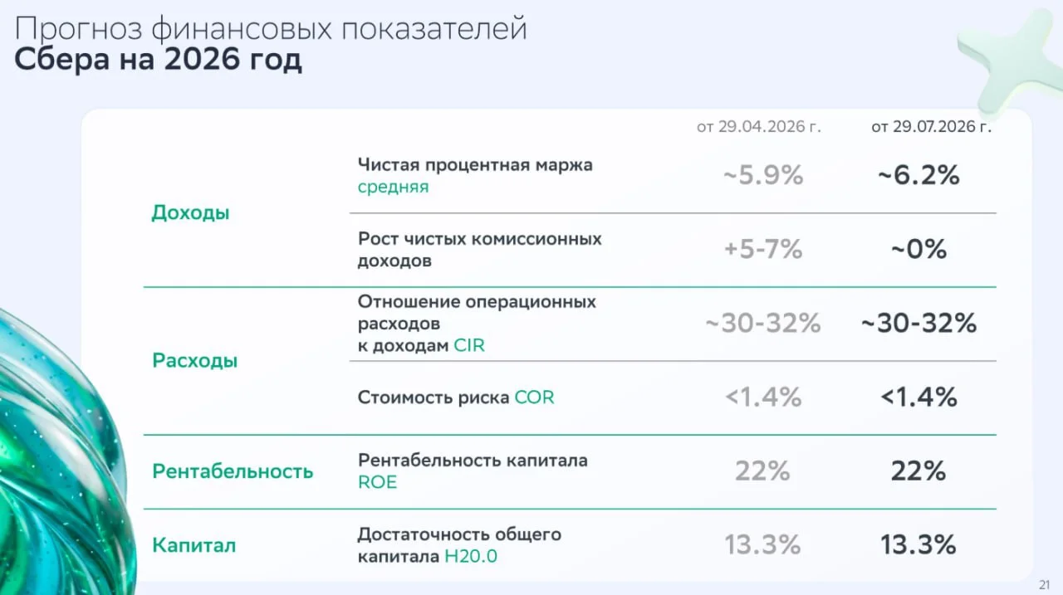Select the Доходы section label

tap(190, 213)
